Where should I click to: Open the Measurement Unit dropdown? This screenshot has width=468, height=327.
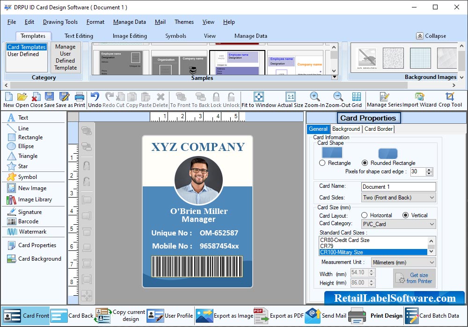pos(403,263)
